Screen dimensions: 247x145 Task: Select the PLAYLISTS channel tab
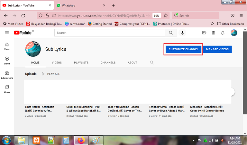tap(81, 63)
